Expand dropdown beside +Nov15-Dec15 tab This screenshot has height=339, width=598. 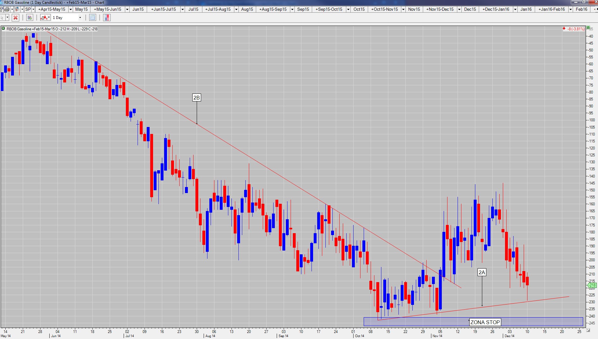tap(459, 9)
